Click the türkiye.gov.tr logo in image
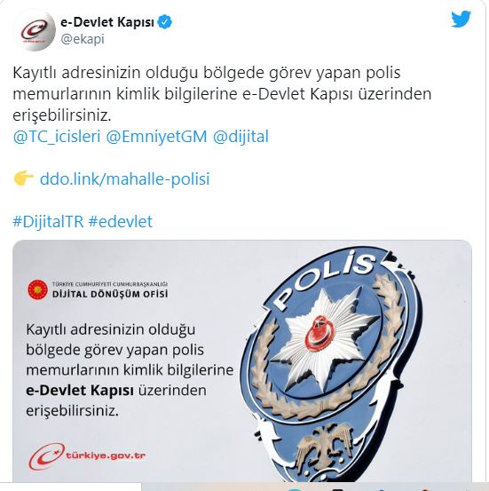The width and height of the screenshot is (489, 491). tap(87, 456)
